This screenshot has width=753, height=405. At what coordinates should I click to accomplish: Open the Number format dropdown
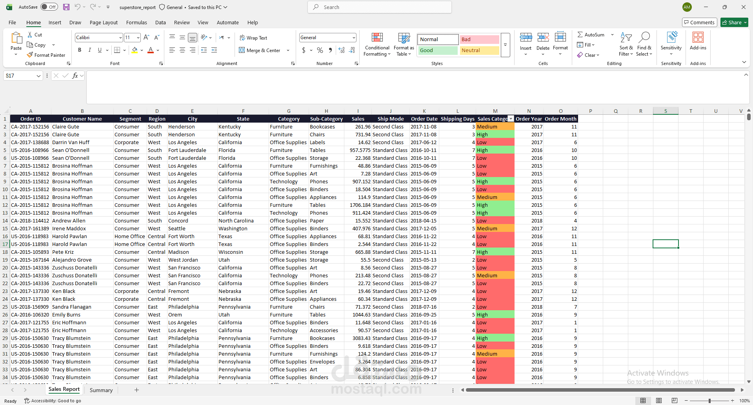coord(354,38)
